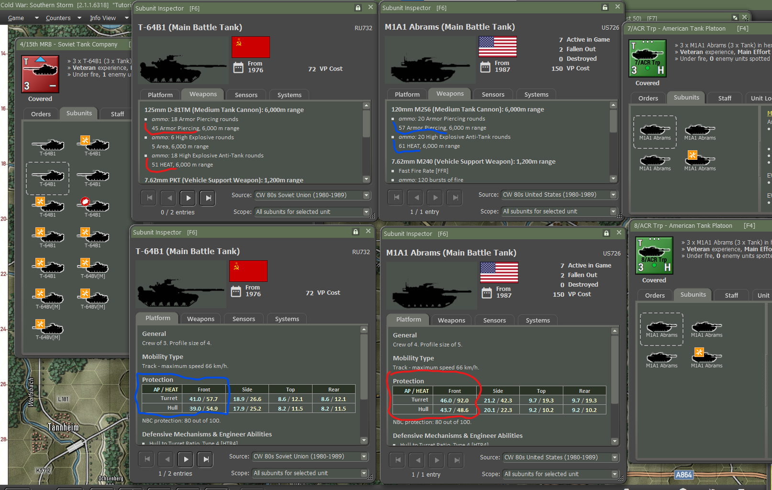Click US flag in M1A1 Platform inspector
The image size is (772, 490).
(499, 273)
